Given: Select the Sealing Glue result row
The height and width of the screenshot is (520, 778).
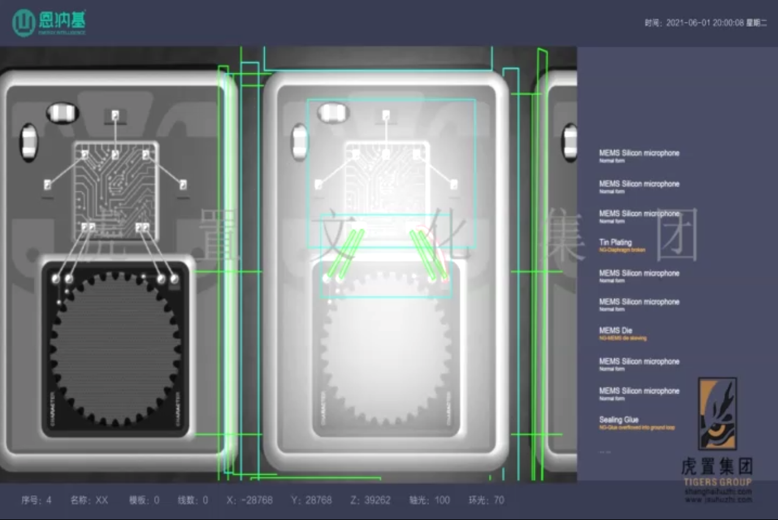Looking at the screenshot, I should click(x=637, y=423).
